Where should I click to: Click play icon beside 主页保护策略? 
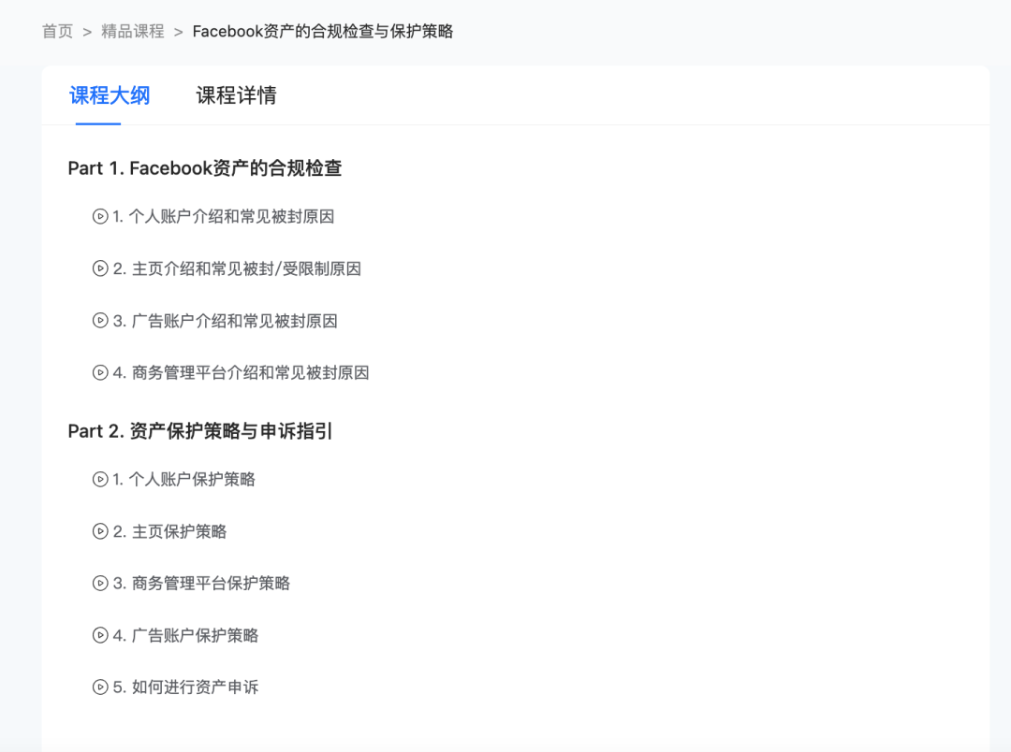click(x=100, y=531)
